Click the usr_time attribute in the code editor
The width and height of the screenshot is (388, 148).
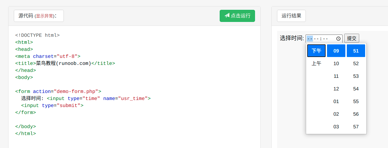click(x=133, y=98)
